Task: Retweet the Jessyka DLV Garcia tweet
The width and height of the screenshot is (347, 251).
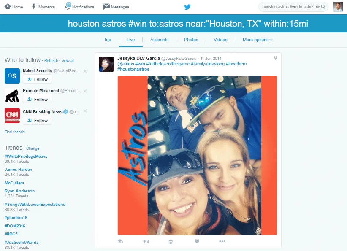Action: pyautogui.click(x=146, y=241)
